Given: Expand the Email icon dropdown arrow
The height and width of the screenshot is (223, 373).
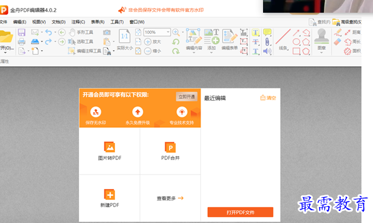Looking at the screenshot, I should 42,32.
